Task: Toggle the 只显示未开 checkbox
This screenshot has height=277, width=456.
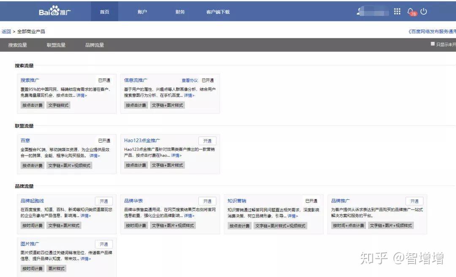Action: coord(432,44)
